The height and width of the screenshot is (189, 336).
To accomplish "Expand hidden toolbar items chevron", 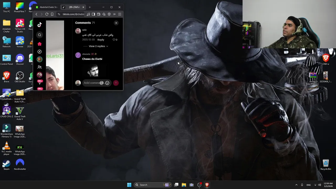I will (114, 14).
